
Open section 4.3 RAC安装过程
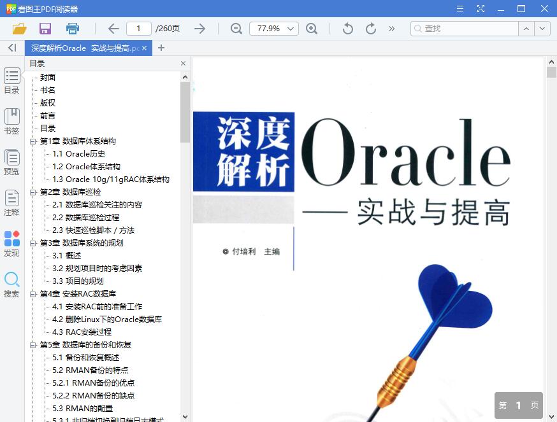click(x=82, y=332)
